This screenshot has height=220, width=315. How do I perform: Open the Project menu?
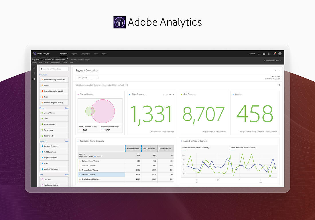coord(34,63)
